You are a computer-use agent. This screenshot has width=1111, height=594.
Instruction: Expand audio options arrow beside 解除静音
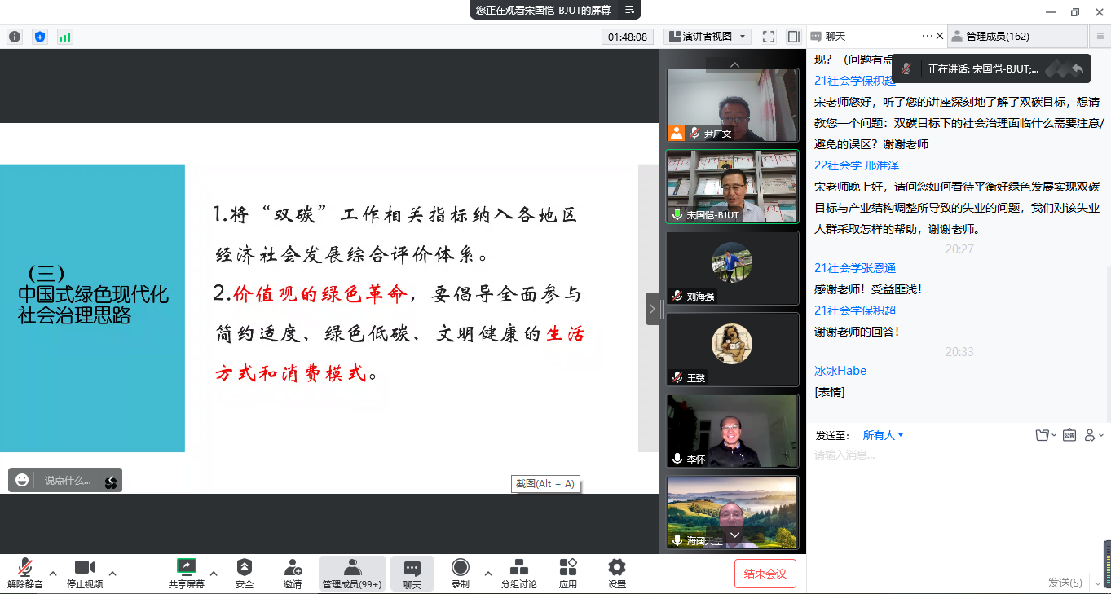pos(53,573)
